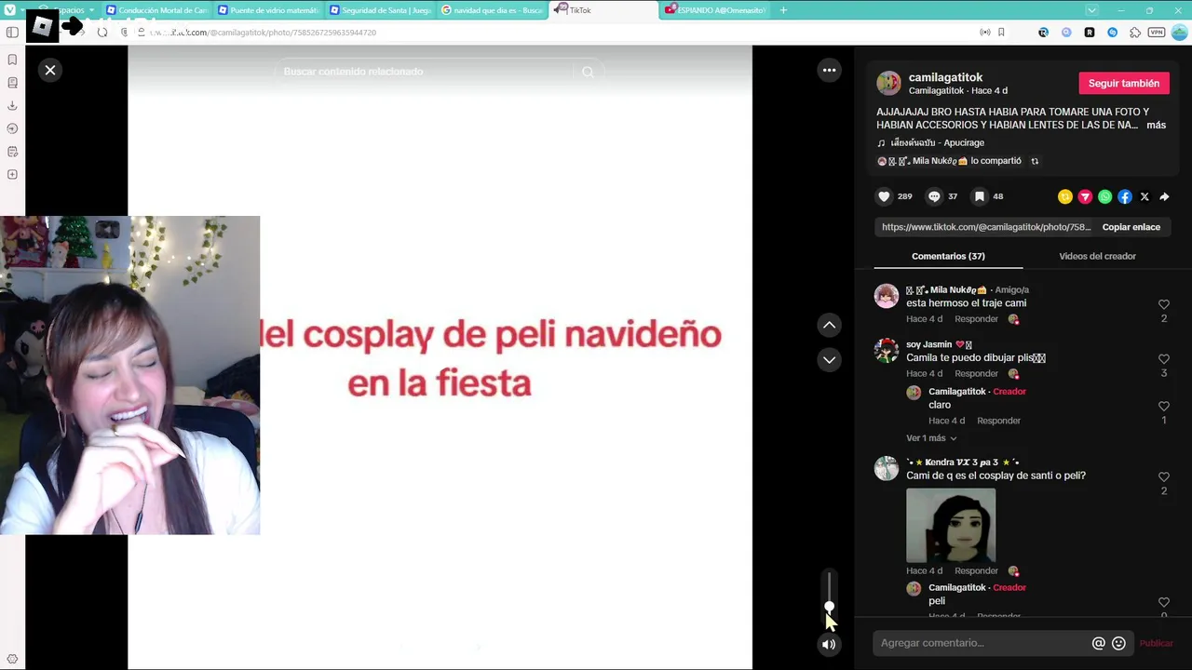Like Mila Nuk's comment
The image size is (1192, 670).
(1163, 304)
